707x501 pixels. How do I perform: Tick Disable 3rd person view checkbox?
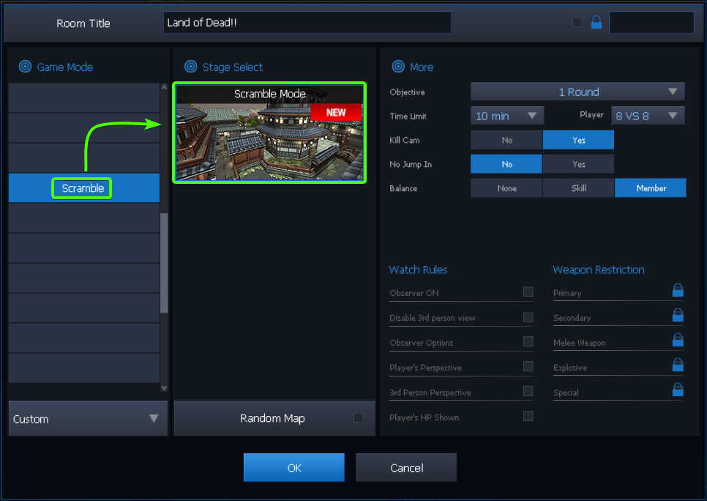[x=528, y=317]
